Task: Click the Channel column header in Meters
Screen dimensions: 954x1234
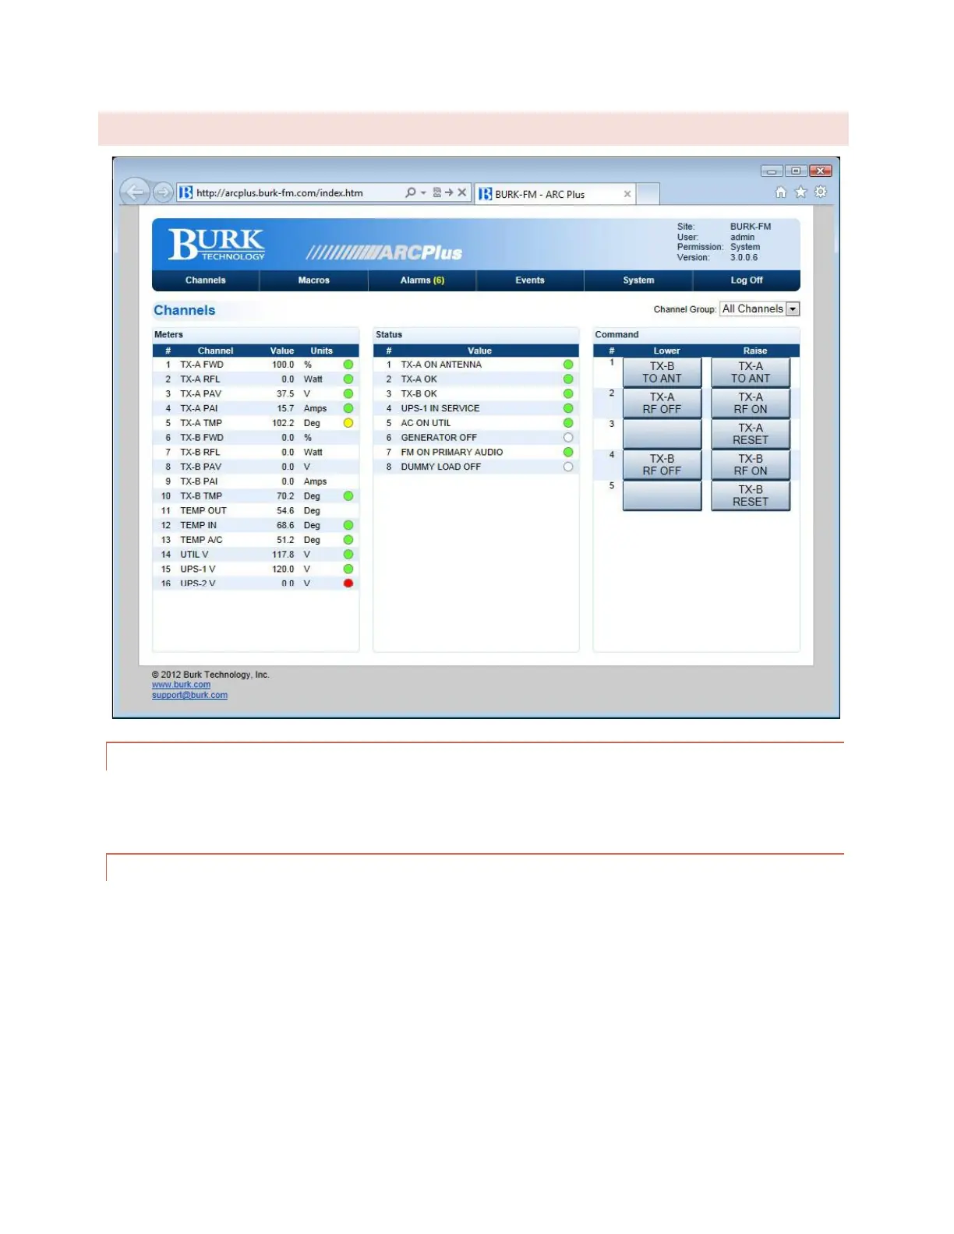Action: [215, 351]
